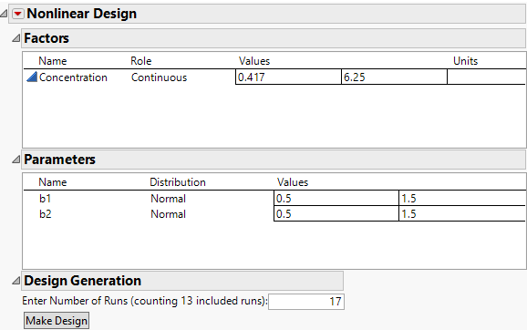Click the Enter Number of Runs label
This screenshot has height=330, width=527.
(x=145, y=301)
